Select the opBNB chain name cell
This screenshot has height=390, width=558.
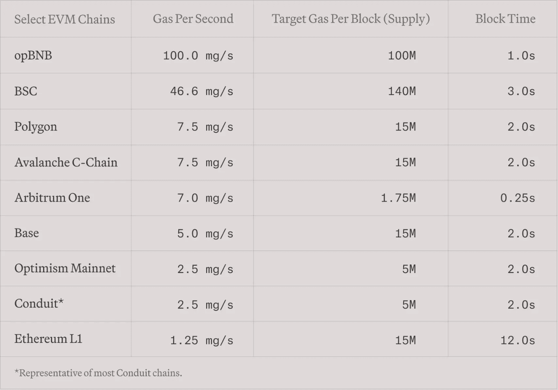(33, 55)
